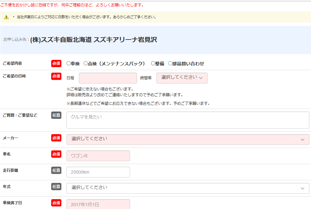The width and height of the screenshot is (311, 209).
Task: Click the 車名 input field
Action: 98,156
